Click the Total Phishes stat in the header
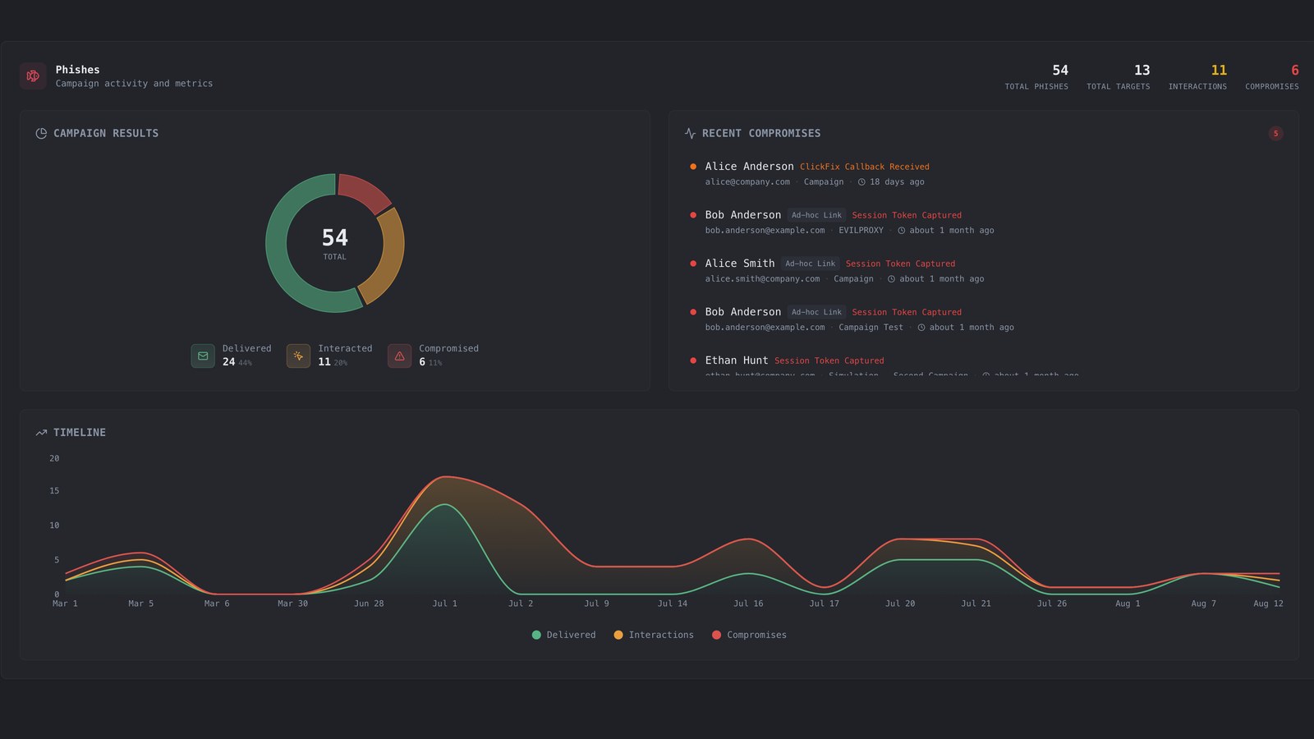Viewport: 1314px width, 739px height. pyautogui.click(x=1036, y=76)
